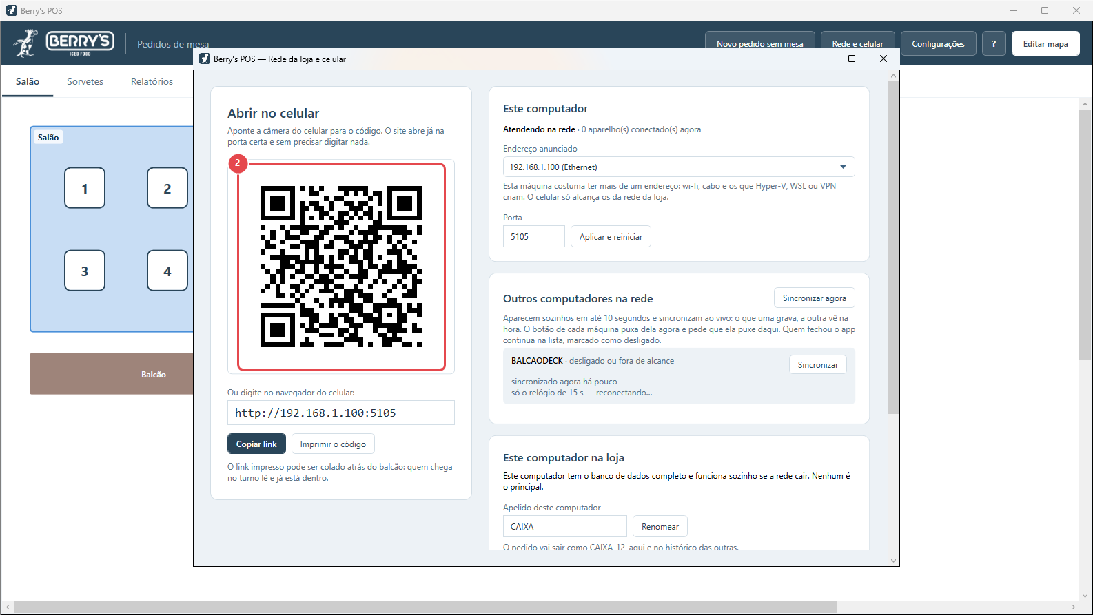
Task: Click the QR code image
Action: coord(341,267)
